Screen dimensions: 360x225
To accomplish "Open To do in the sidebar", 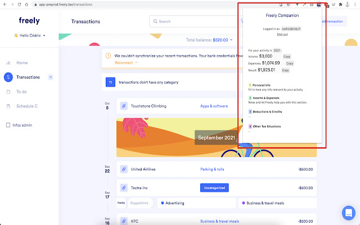I will tap(21, 92).
